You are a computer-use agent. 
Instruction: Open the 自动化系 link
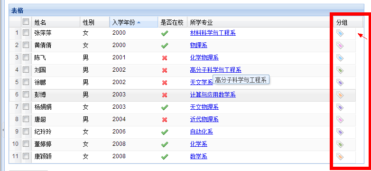(x=202, y=132)
